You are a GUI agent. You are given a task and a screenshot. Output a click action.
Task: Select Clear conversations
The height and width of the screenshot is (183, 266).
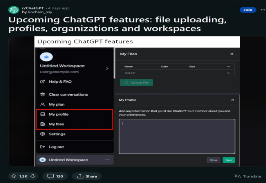tap(69, 94)
